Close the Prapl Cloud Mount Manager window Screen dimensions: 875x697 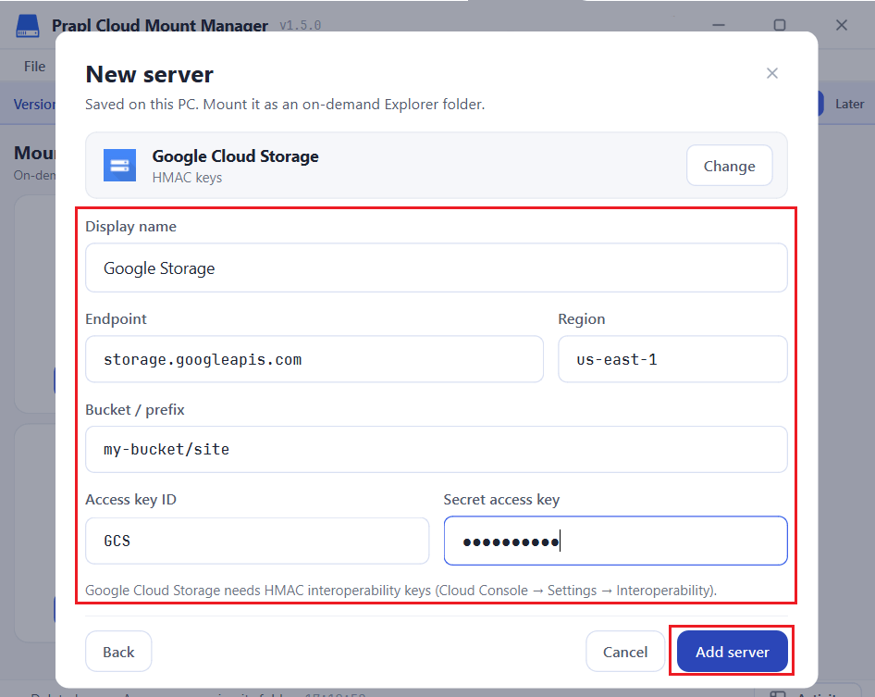[842, 25]
